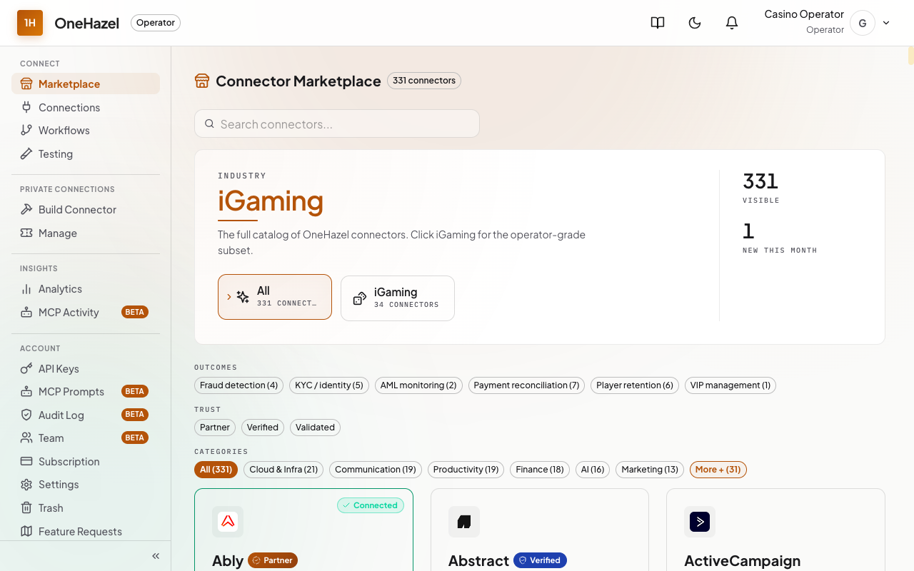
Task: Open the Ably connector card logo
Action: [x=228, y=522]
